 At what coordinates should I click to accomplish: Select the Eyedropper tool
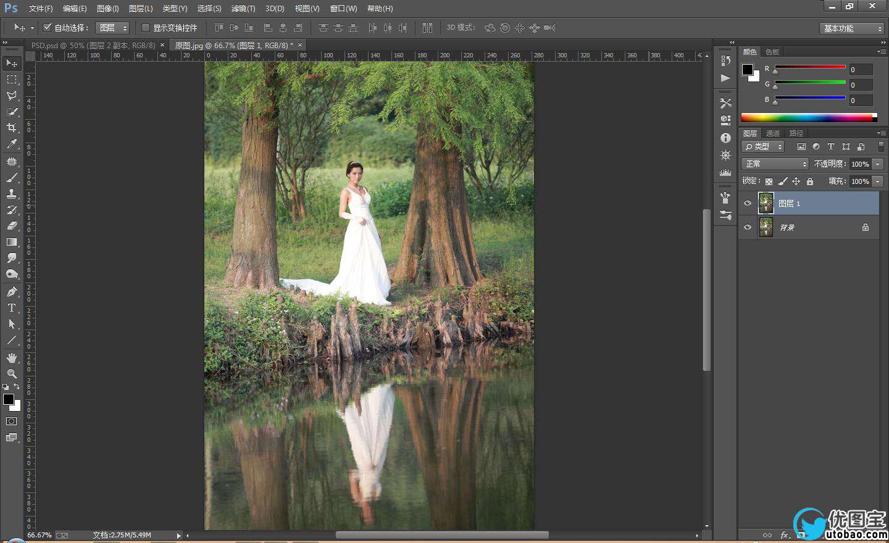[x=11, y=144]
